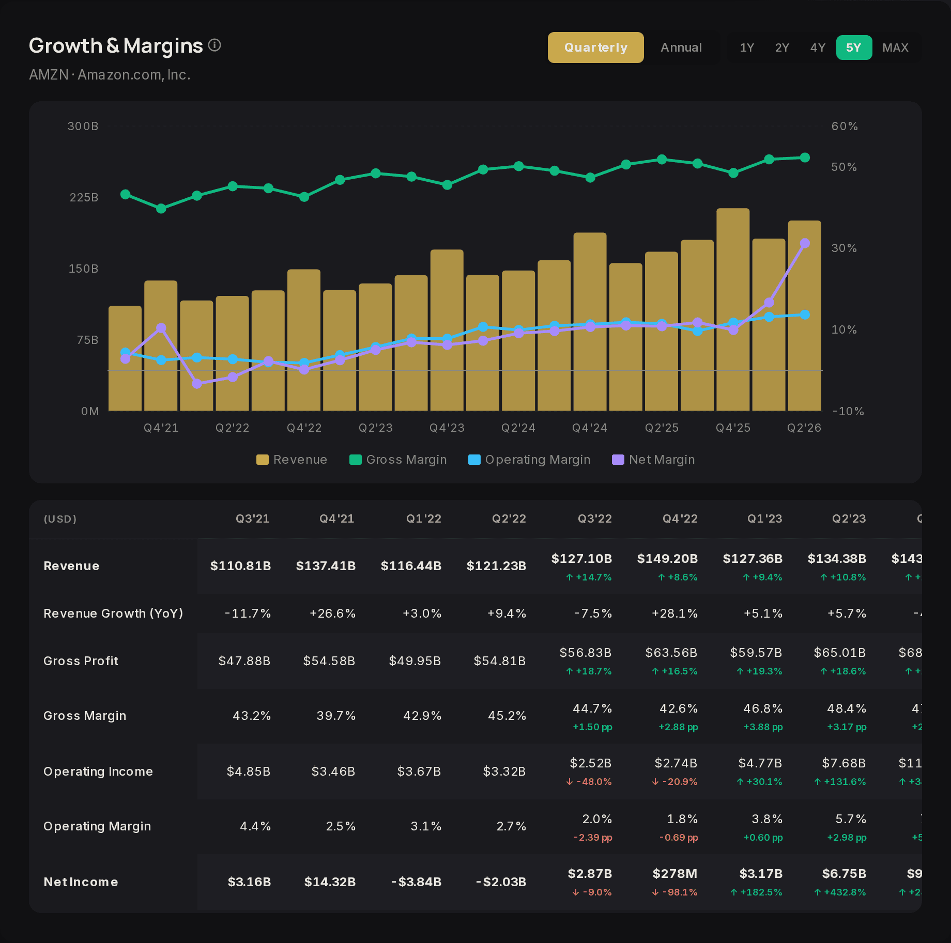Click the $14.32B net income cell

[330, 882]
